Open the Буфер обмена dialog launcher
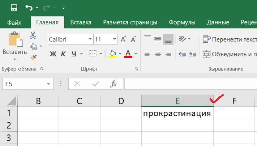This screenshot has height=146, width=257. (42, 69)
